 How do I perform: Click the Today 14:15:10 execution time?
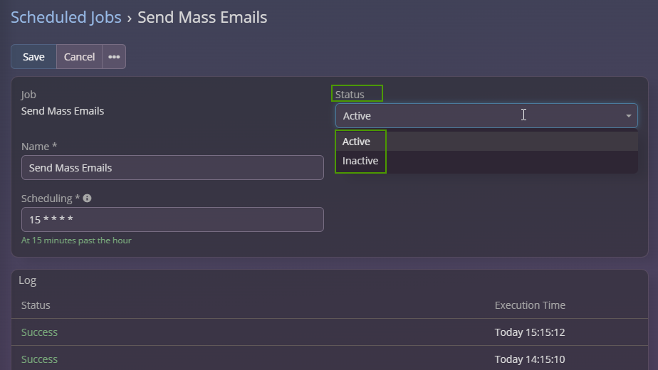tap(529, 359)
